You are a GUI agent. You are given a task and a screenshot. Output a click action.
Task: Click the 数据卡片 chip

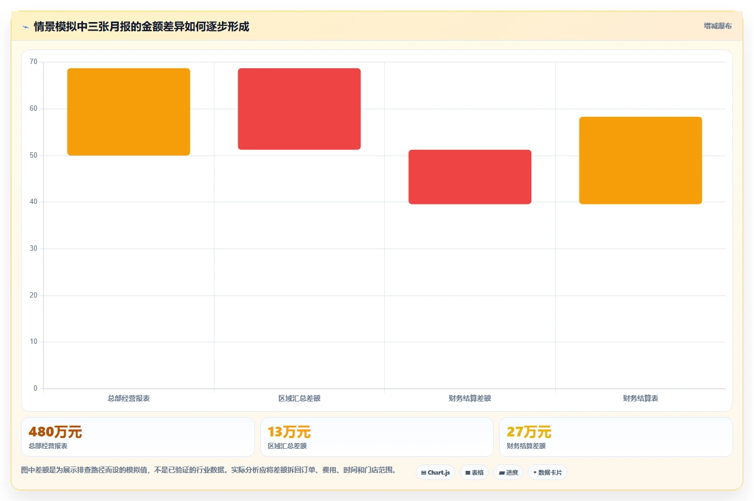(x=548, y=472)
